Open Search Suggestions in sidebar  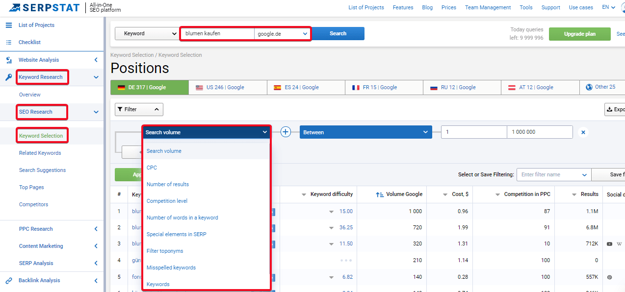[42, 170]
